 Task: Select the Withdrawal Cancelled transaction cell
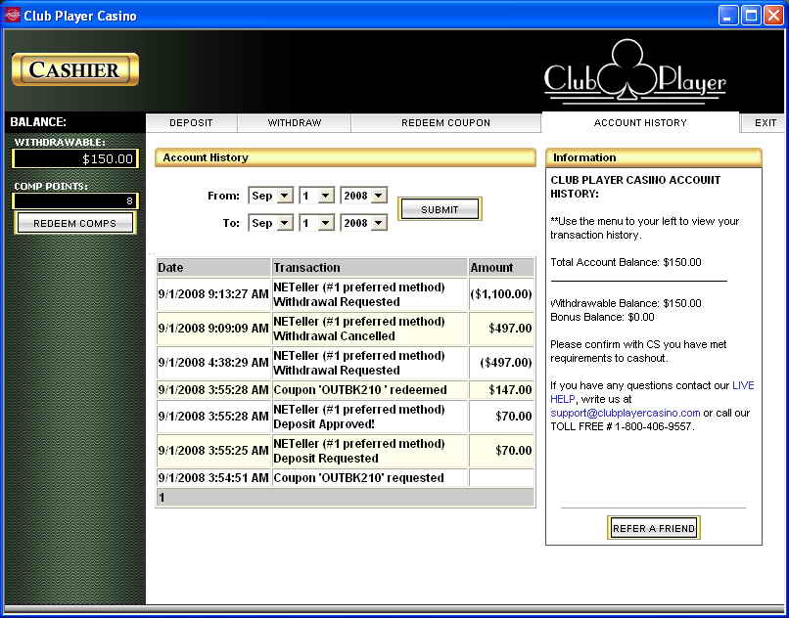[x=370, y=329]
